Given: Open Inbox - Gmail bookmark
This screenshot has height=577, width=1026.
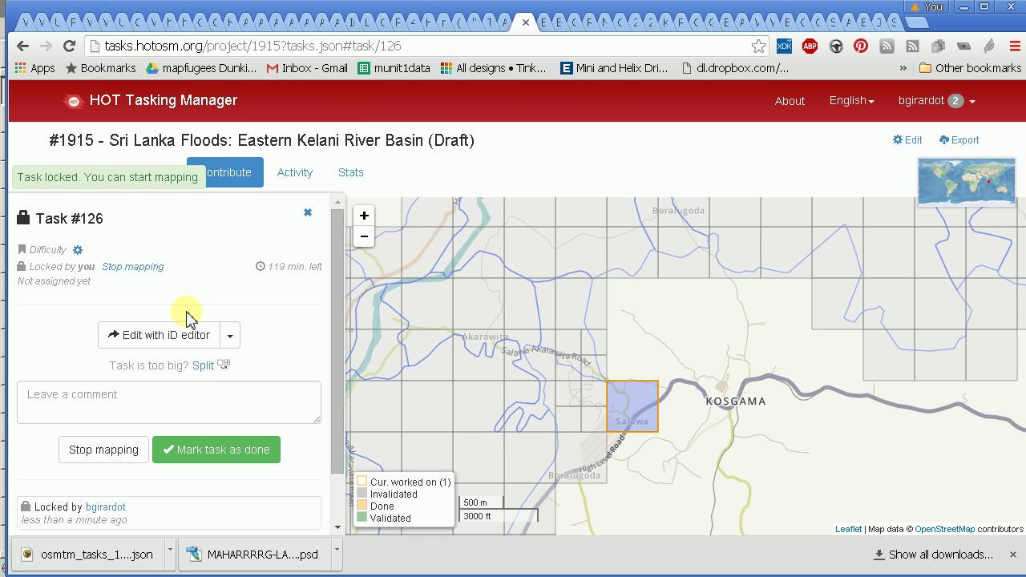Looking at the screenshot, I should click(308, 68).
